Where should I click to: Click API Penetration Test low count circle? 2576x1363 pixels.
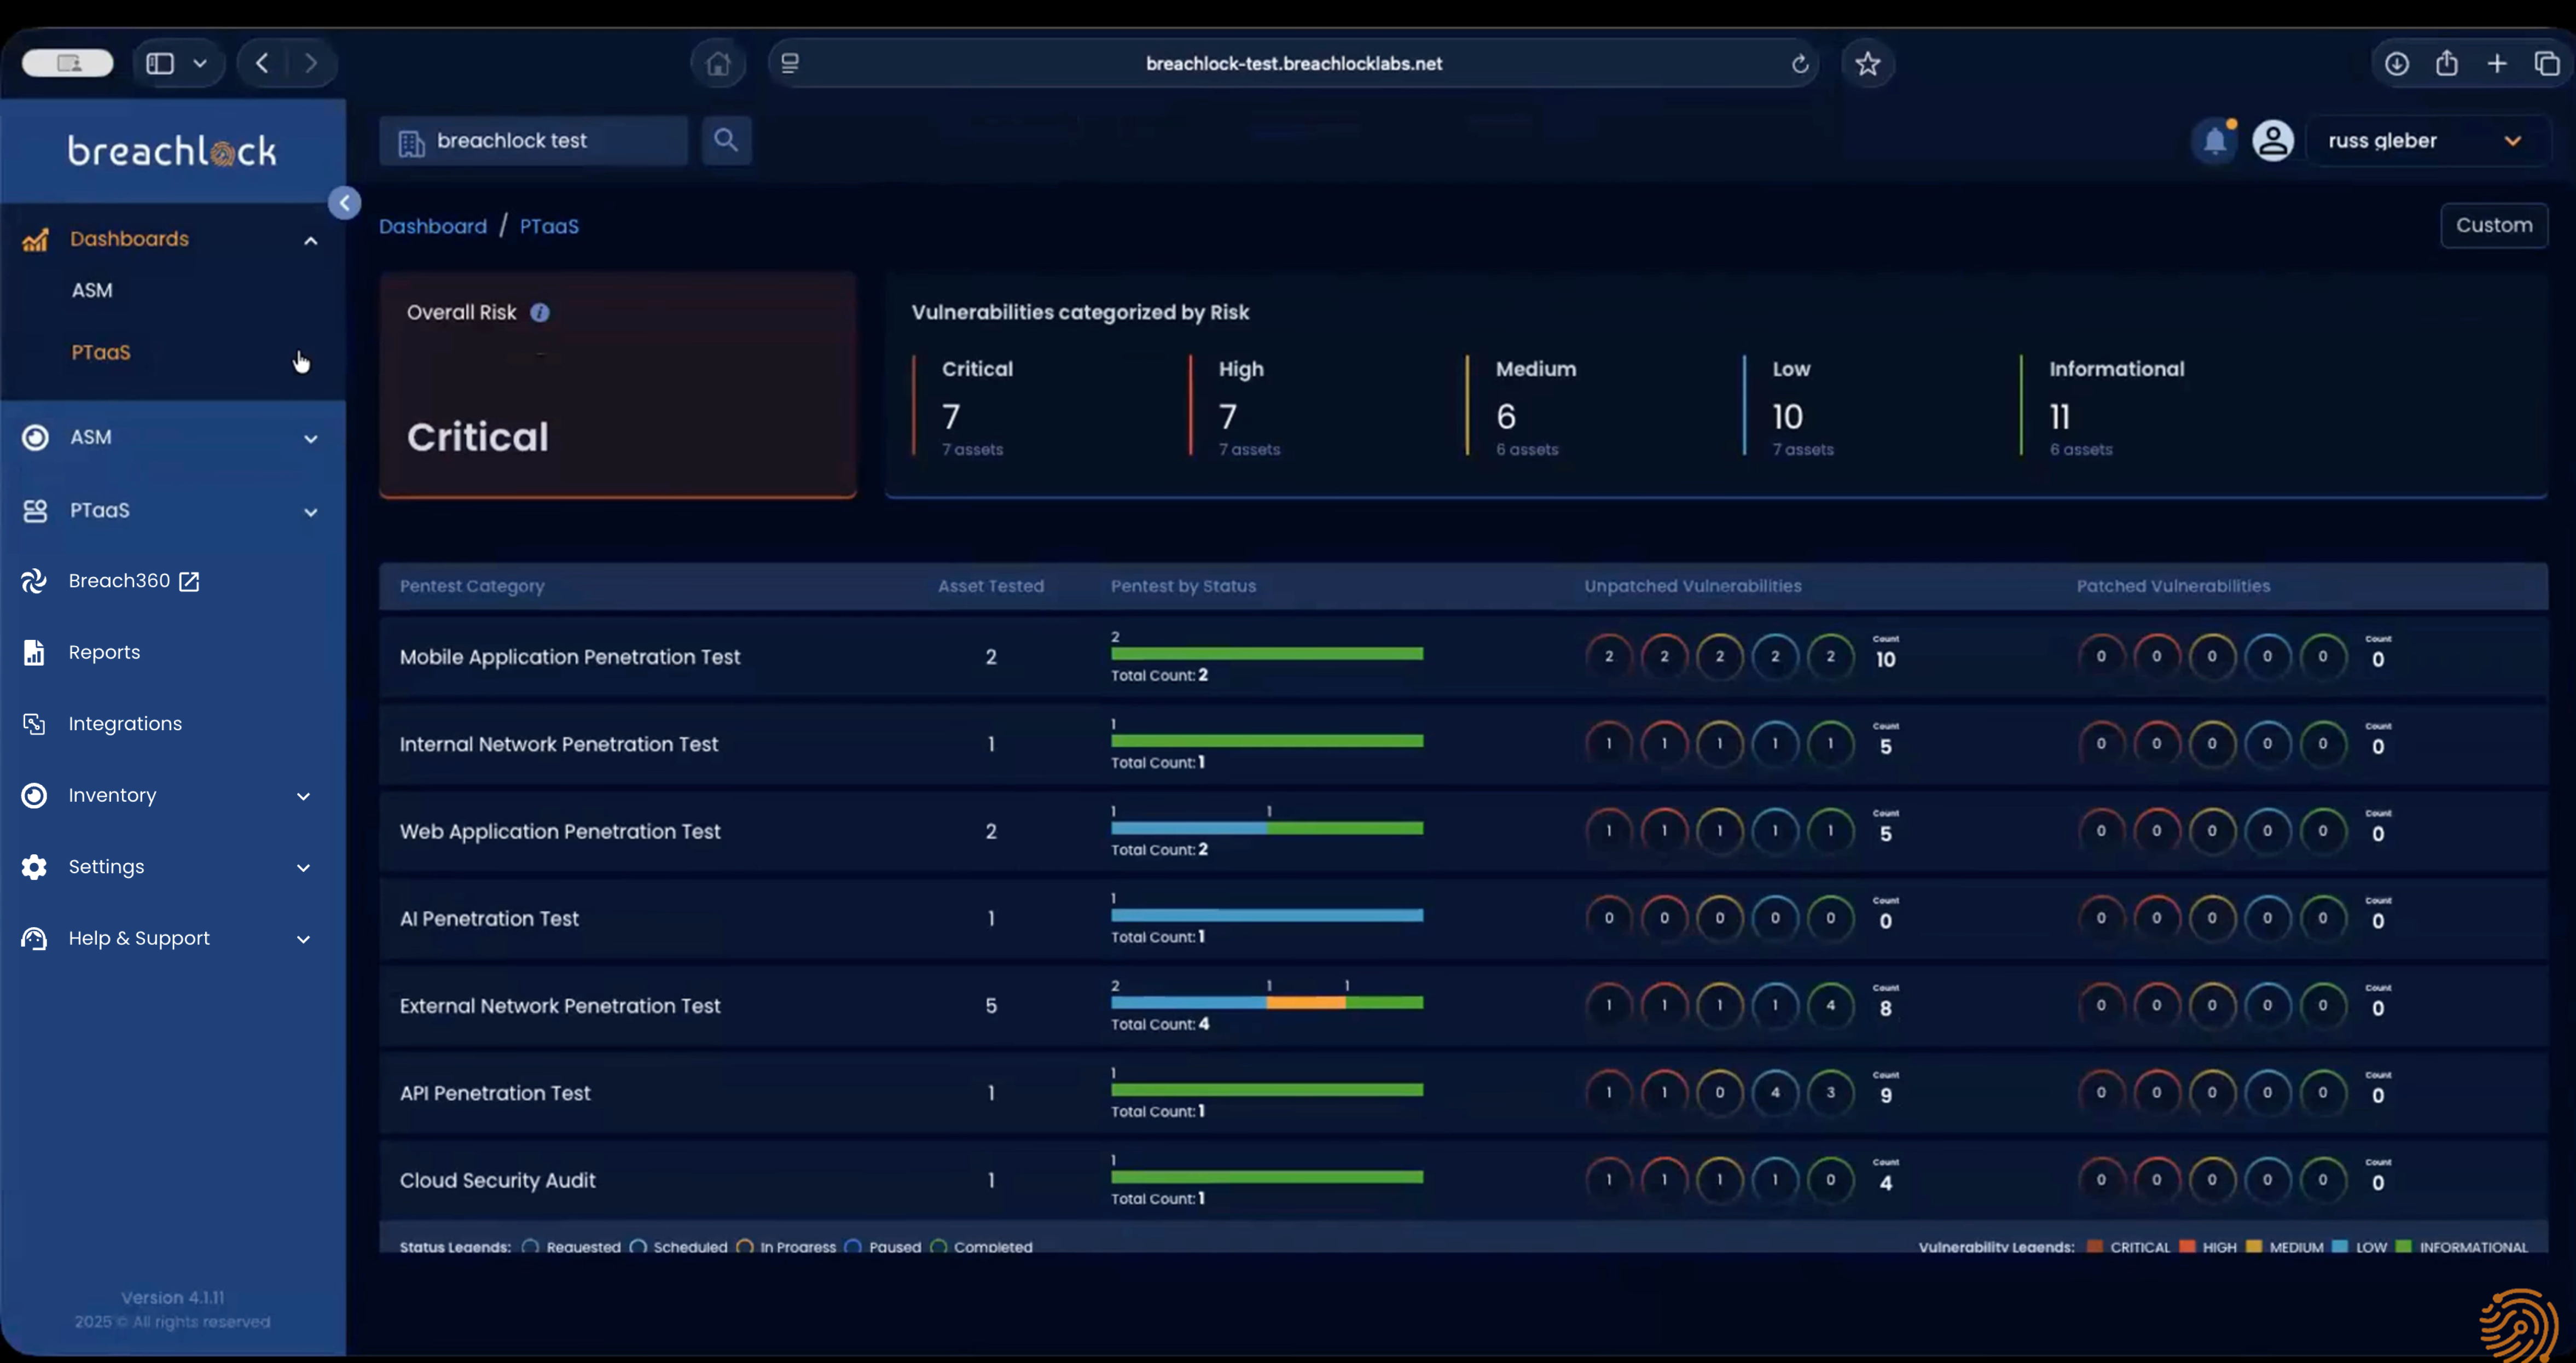pyautogui.click(x=1775, y=1092)
